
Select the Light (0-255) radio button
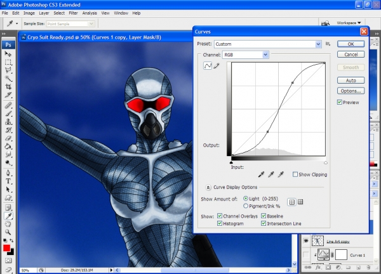click(x=246, y=199)
